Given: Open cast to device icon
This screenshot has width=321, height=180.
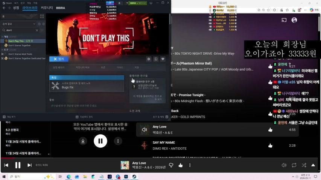Looking at the screenshot, I should coord(284,20).
